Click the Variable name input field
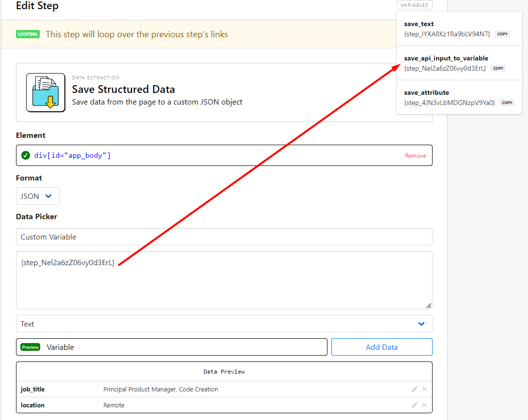 click(x=172, y=347)
